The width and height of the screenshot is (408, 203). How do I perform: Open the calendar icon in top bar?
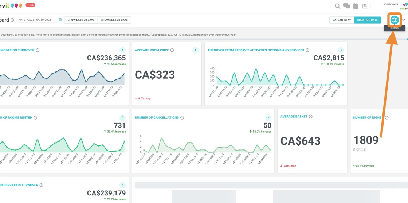[x=356, y=6]
